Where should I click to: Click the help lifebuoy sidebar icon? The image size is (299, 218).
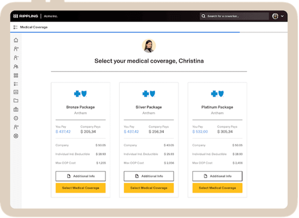tap(16, 136)
